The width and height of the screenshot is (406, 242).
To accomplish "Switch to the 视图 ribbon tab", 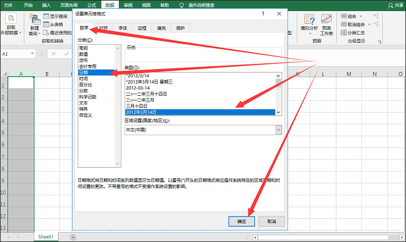I will pos(146,5).
